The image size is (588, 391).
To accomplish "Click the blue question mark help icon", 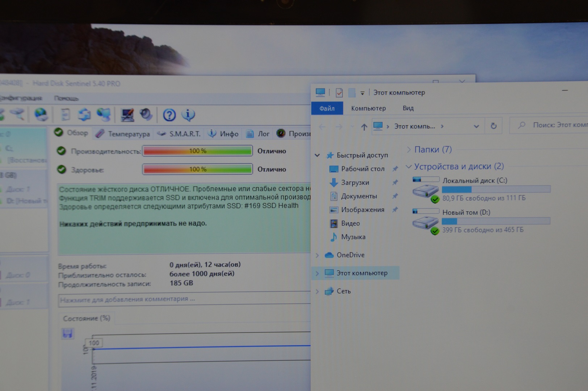I will click(169, 115).
